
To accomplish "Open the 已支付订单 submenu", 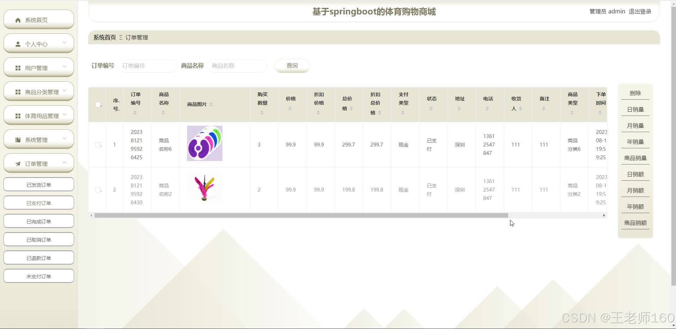I will [x=39, y=203].
